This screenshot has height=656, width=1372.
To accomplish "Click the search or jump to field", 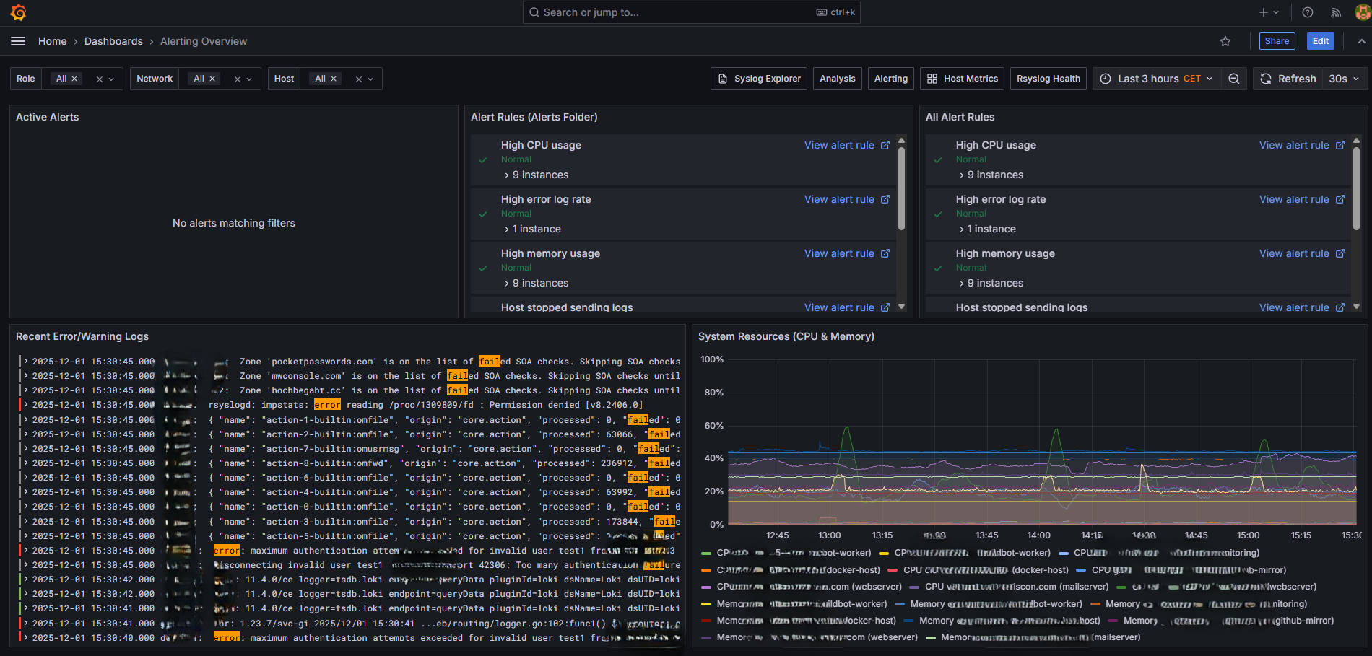I will click(690, 12).
